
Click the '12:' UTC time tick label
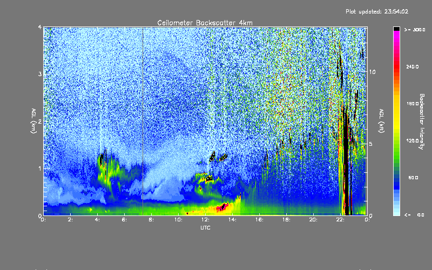pyautogui.click(x=205, y=220)
